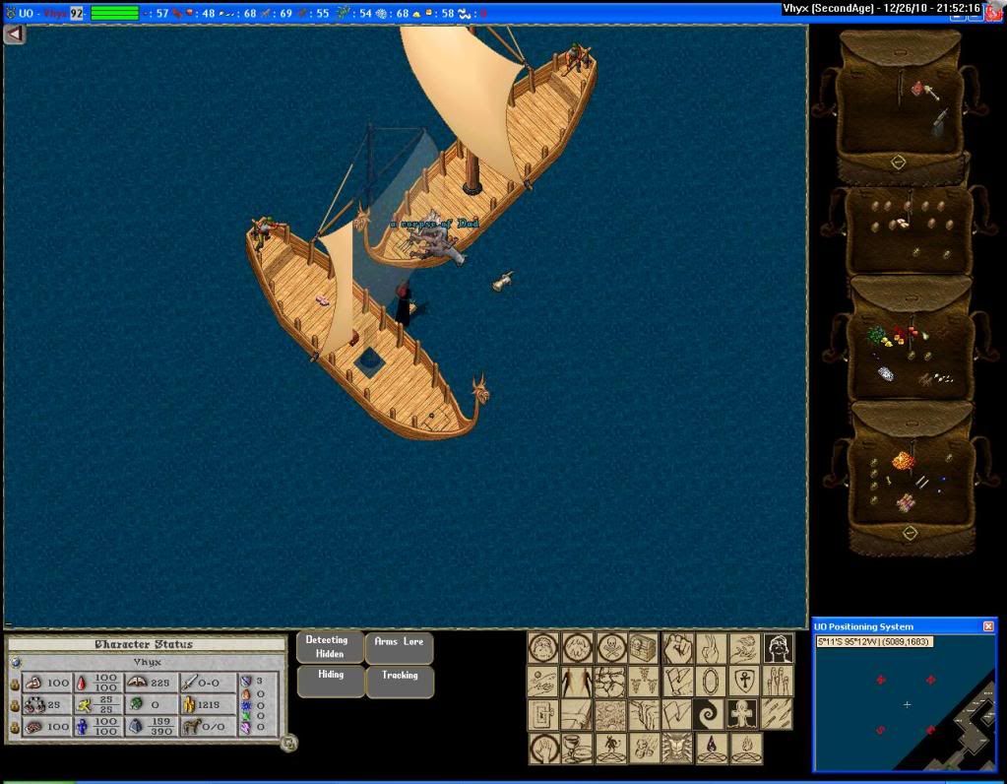Click the cracked stone wall spell icon
Screen dimensions: 1007x784
pyautogui.click(x=610, y=682)
